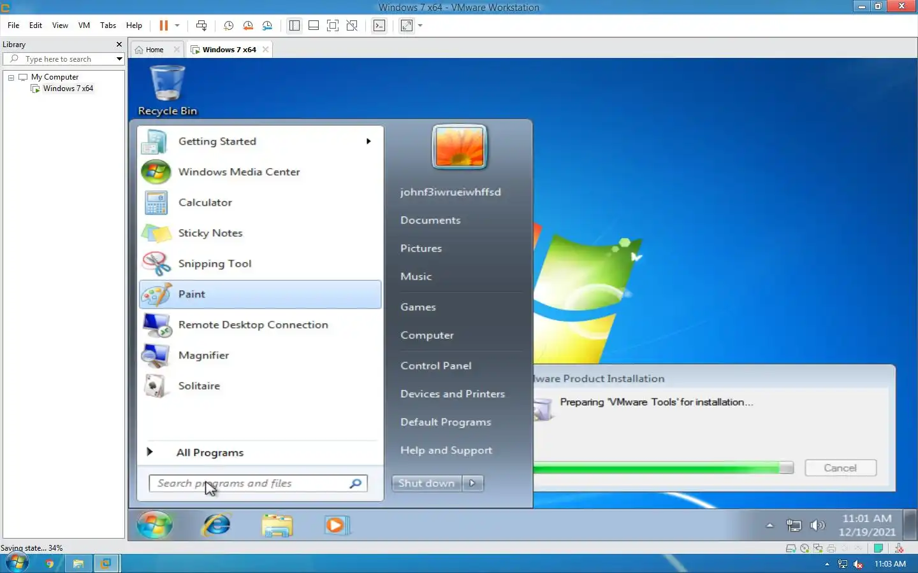Screen dimensions: 918x573
Task: Select the Windows 7 x64 tab
Action: 229,50
